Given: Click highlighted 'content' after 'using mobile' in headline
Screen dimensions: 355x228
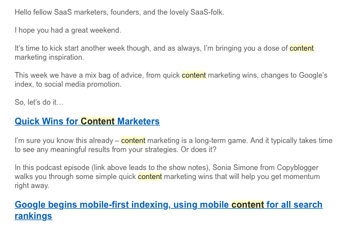Looking at the screenshot, I should click(248, 205).
